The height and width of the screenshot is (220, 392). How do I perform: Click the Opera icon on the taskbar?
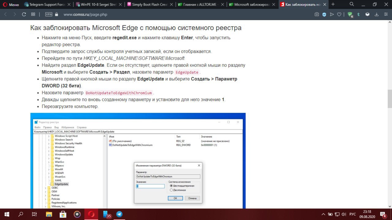[x=92, y=214]
